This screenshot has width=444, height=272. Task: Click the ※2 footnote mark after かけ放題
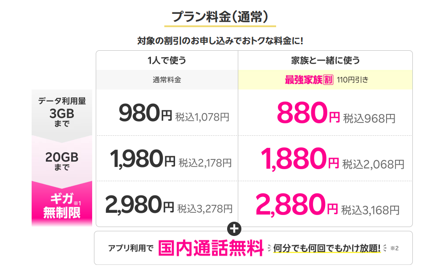pyautogui.click(x=394, y=248)
